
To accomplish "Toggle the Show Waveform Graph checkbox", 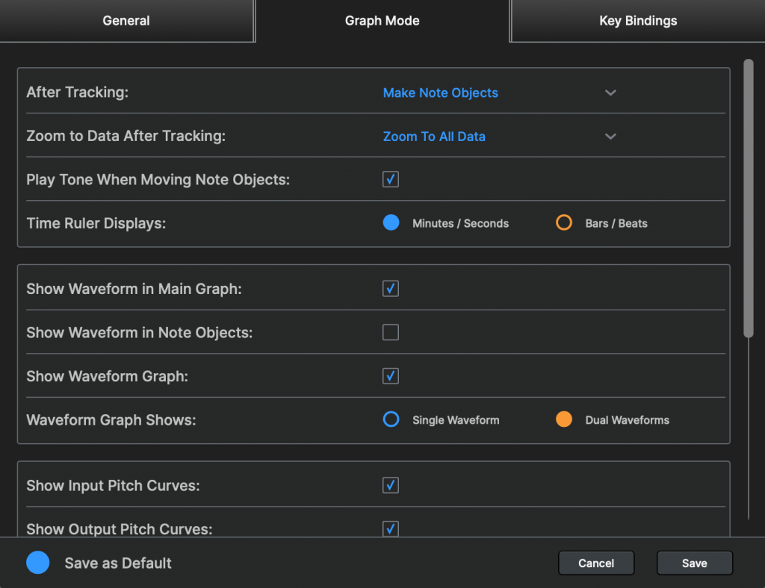I will coord(390,376).
